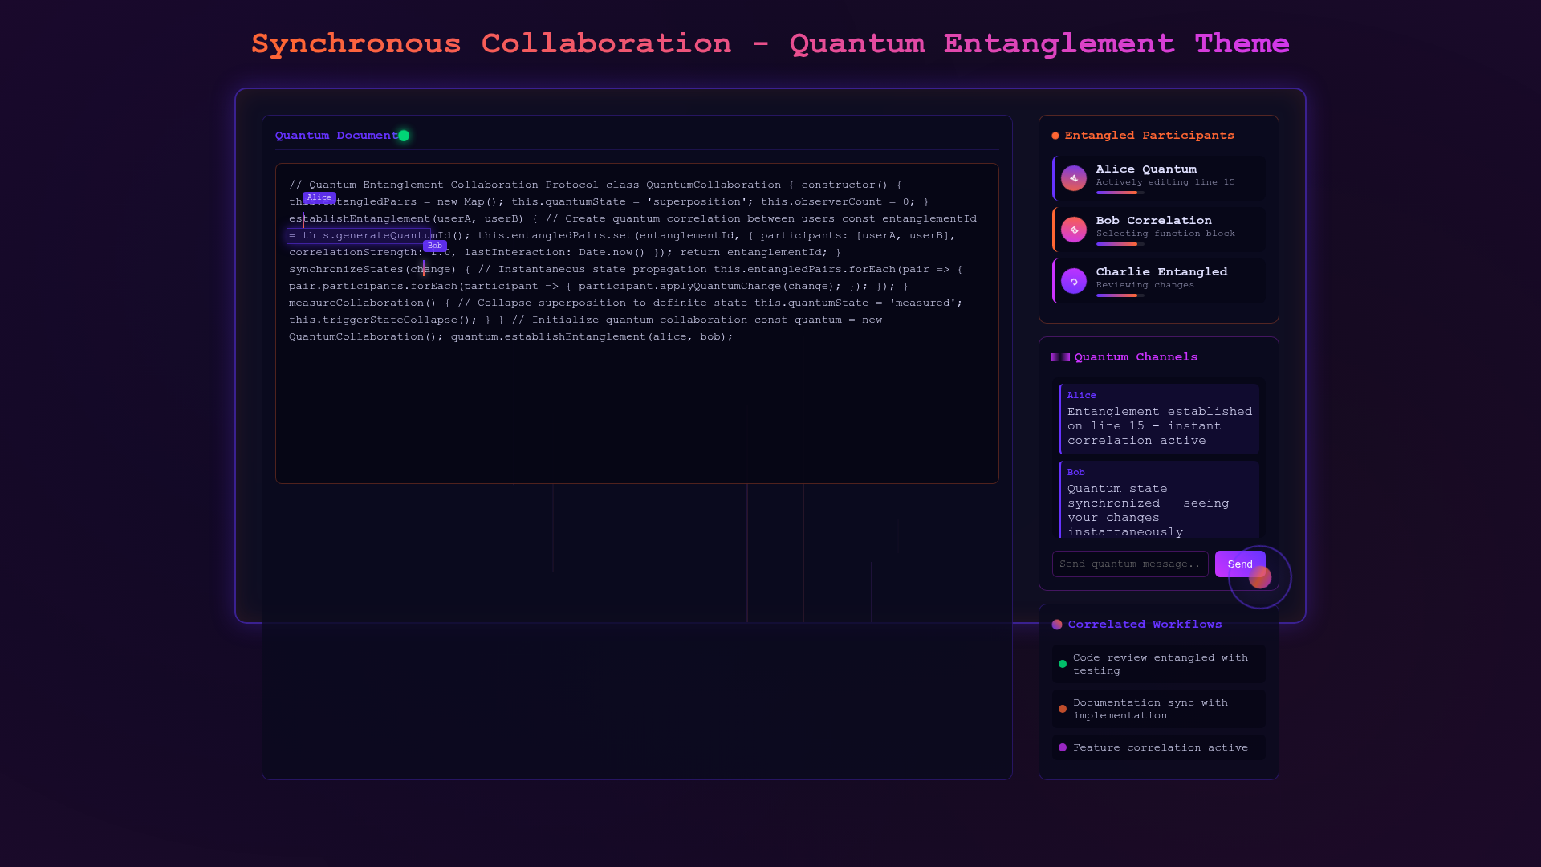Image resolution: width=1541 pixels, height=867 pixels.
Task: Click Alice Quantum's activity progress bar
Action: click(1120, 193)
